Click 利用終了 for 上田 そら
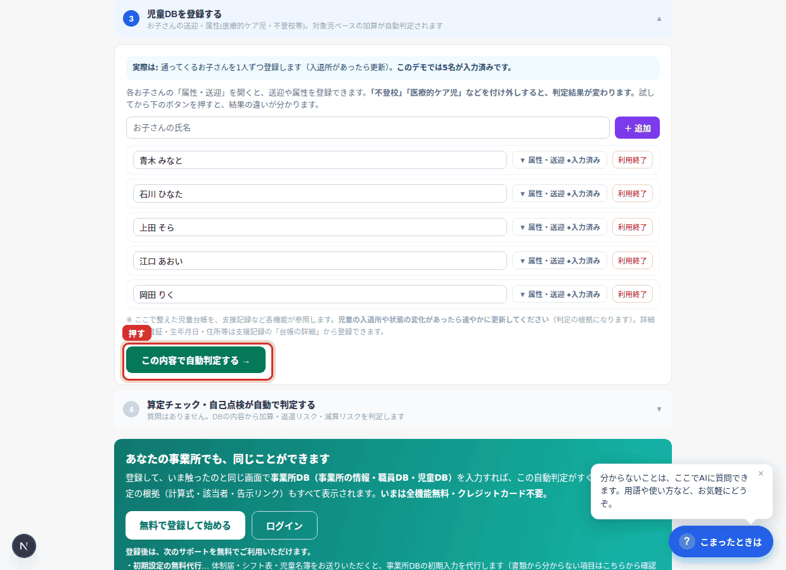Screen dimensions: 786x570 pyautogui.click(x=633, y=227)
